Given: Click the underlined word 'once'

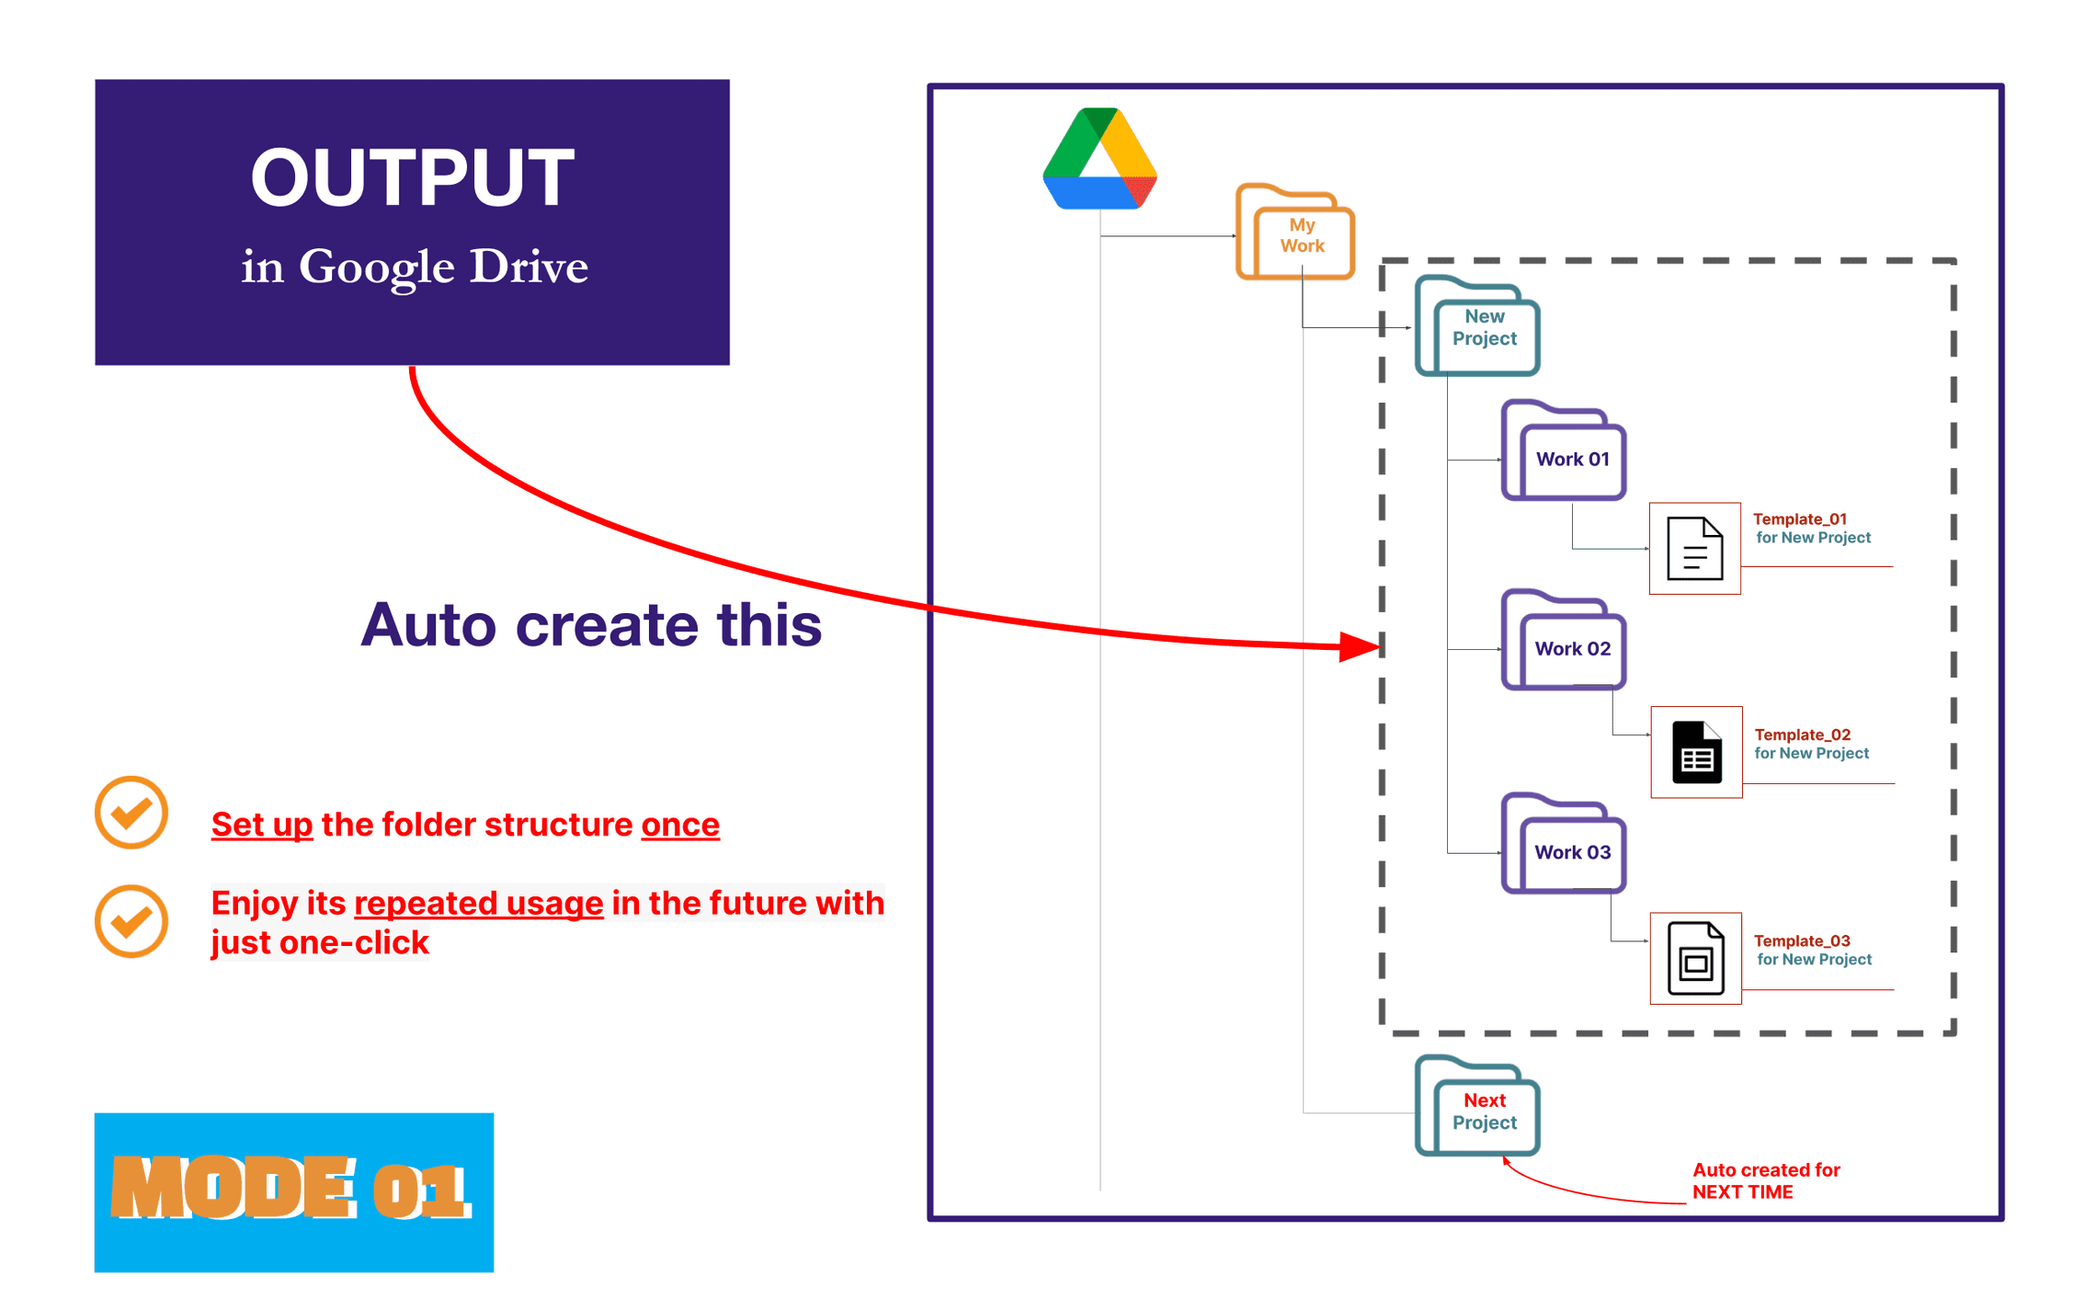Looking at the screenshot, I should 680,825.
